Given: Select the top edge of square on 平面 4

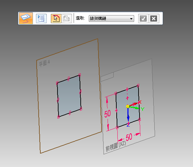Looking at the screenshot, I should pos(69,79).
